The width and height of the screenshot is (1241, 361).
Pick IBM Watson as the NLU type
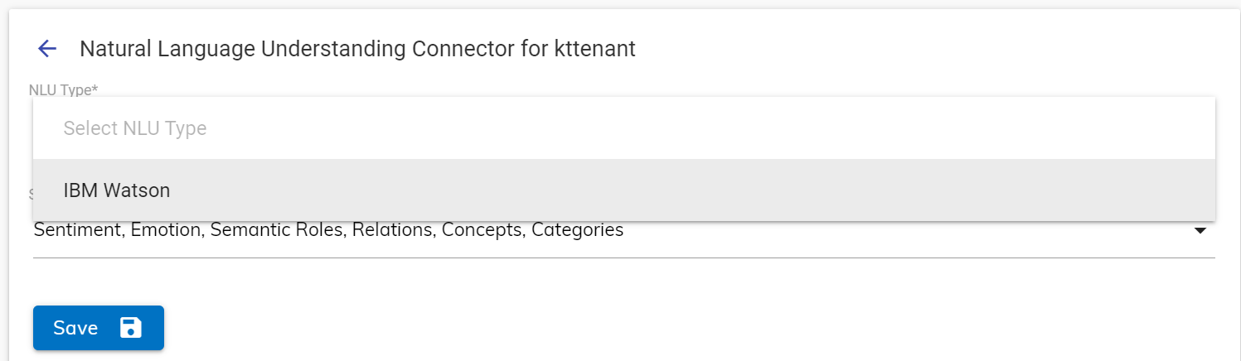click(117, 190)
